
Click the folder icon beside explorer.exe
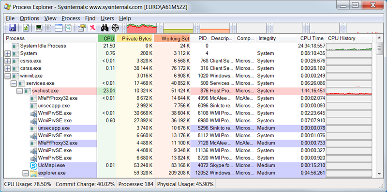(x=33, y=173)
